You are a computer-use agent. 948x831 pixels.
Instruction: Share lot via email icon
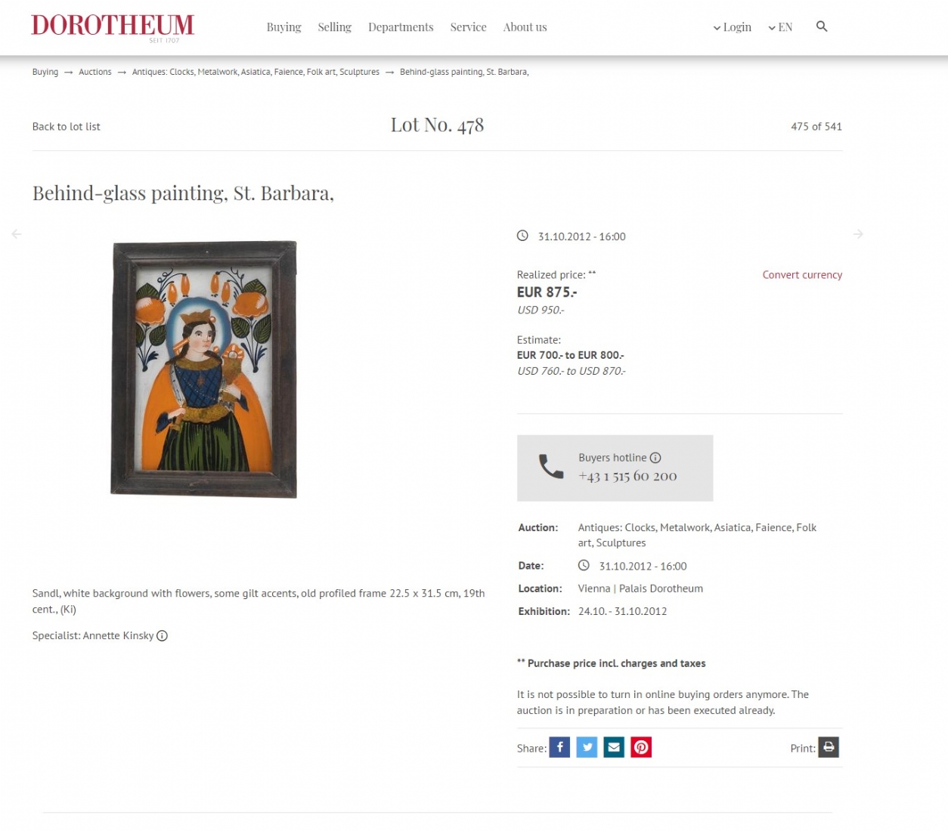[614, 747]
